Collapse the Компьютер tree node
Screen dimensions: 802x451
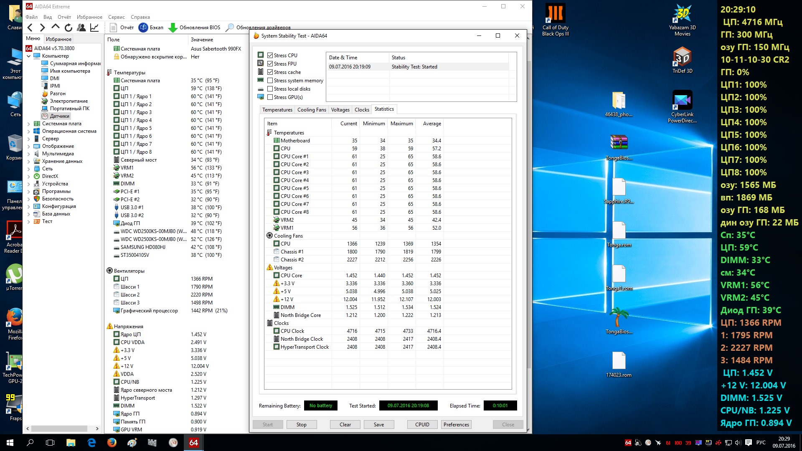point(28,56)
